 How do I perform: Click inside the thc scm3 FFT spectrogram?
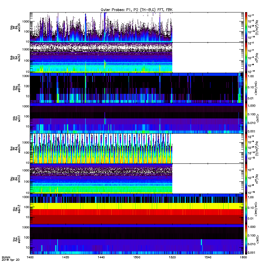click(101, 179)
